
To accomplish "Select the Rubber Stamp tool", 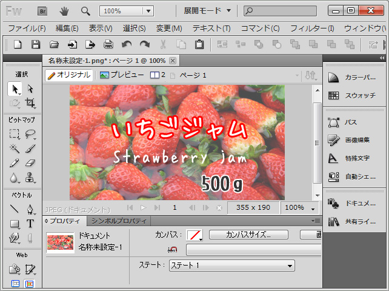I will pos(30,178).
